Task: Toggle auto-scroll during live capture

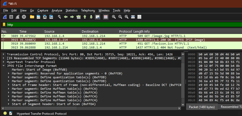Action: tap(98, 17)
